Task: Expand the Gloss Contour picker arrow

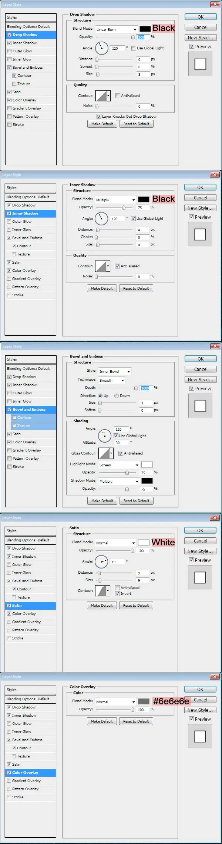Action: 111,453
